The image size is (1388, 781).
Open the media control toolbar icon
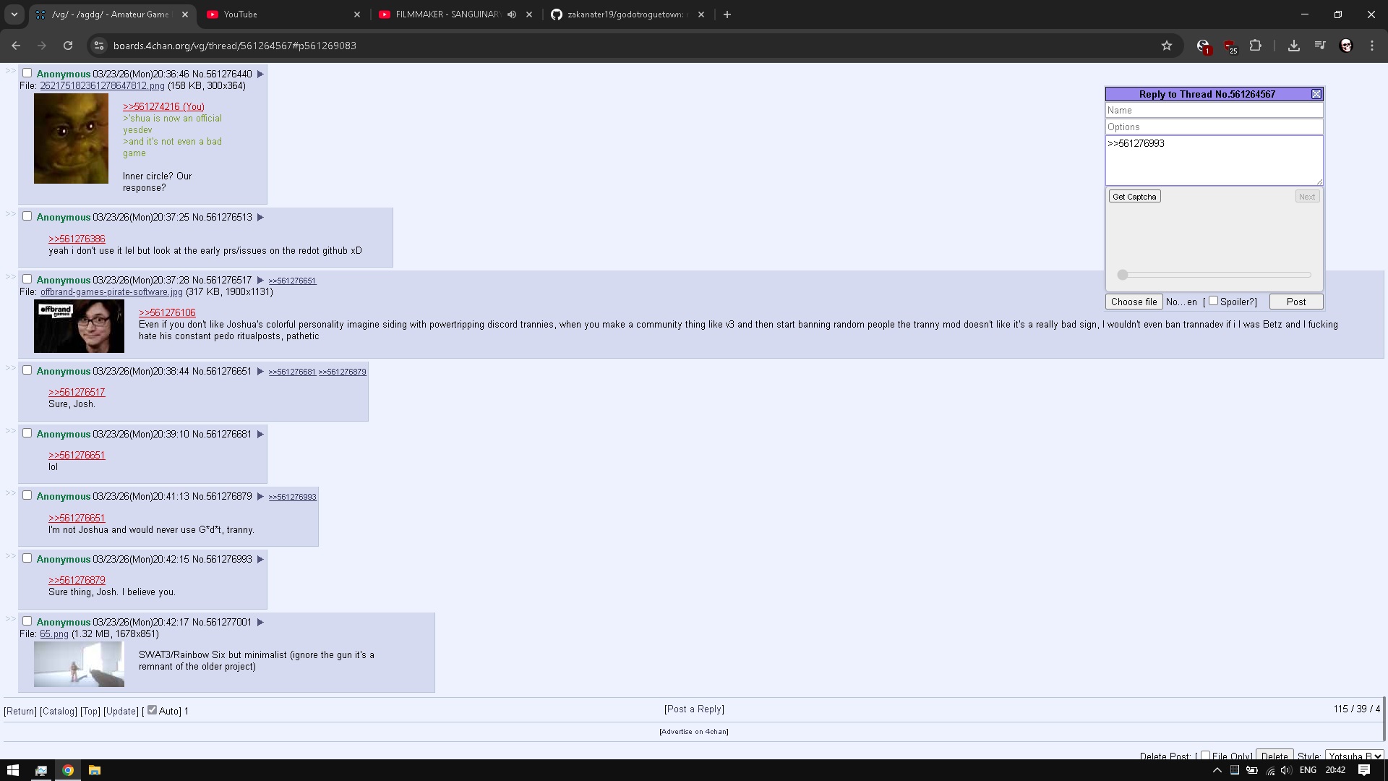(1320, 46)
